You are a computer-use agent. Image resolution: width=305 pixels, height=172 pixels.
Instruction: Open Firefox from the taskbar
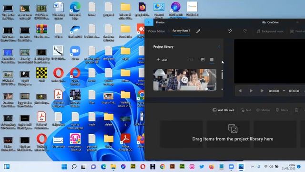[212, 167]
